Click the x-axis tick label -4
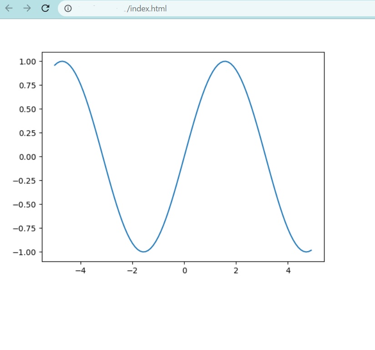Screen dimensions: 375x350 (x=80, y=270)
